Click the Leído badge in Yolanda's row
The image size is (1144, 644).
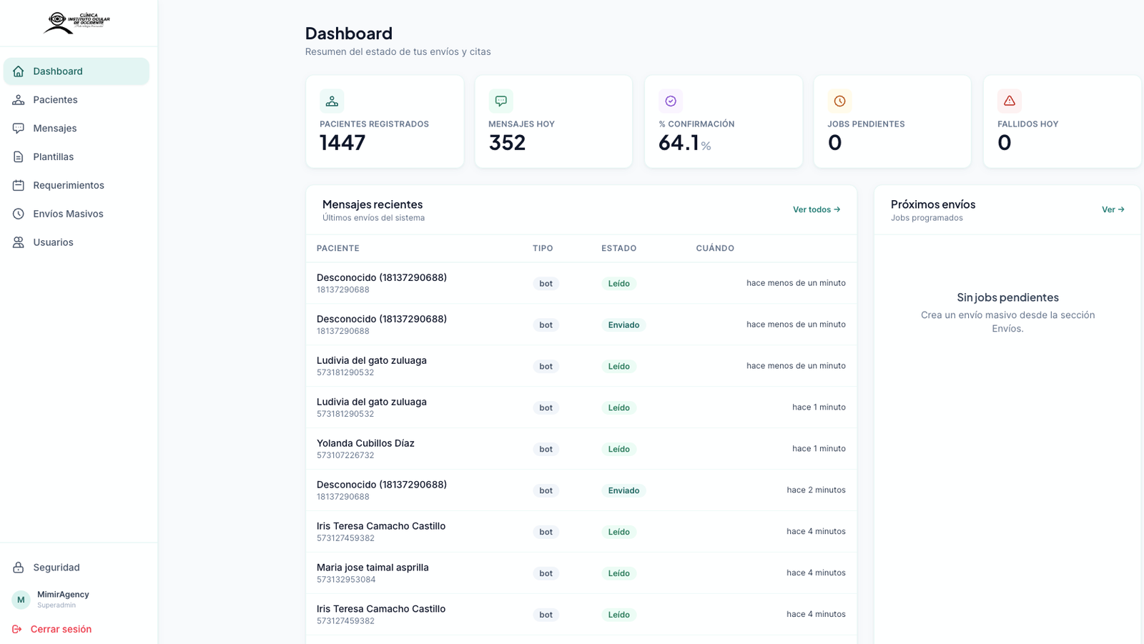pyautogui.click(x=619, y=450)
